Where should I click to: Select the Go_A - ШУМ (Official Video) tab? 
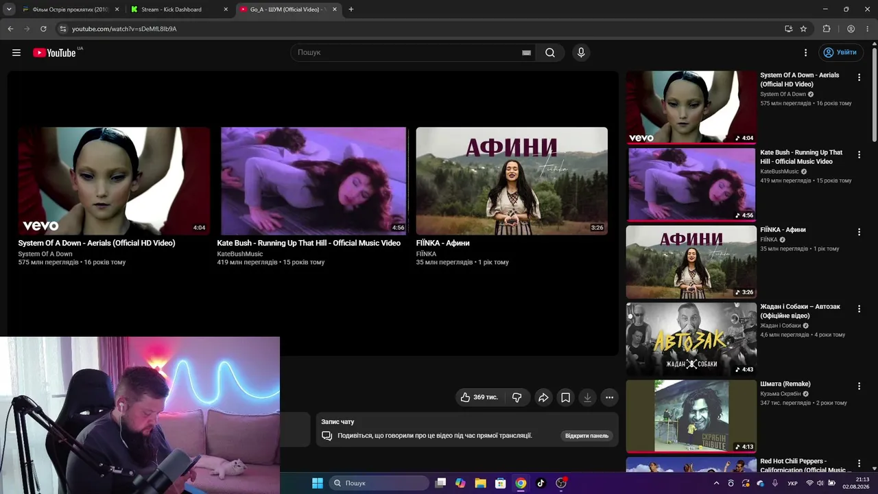(x=288, y=10)
